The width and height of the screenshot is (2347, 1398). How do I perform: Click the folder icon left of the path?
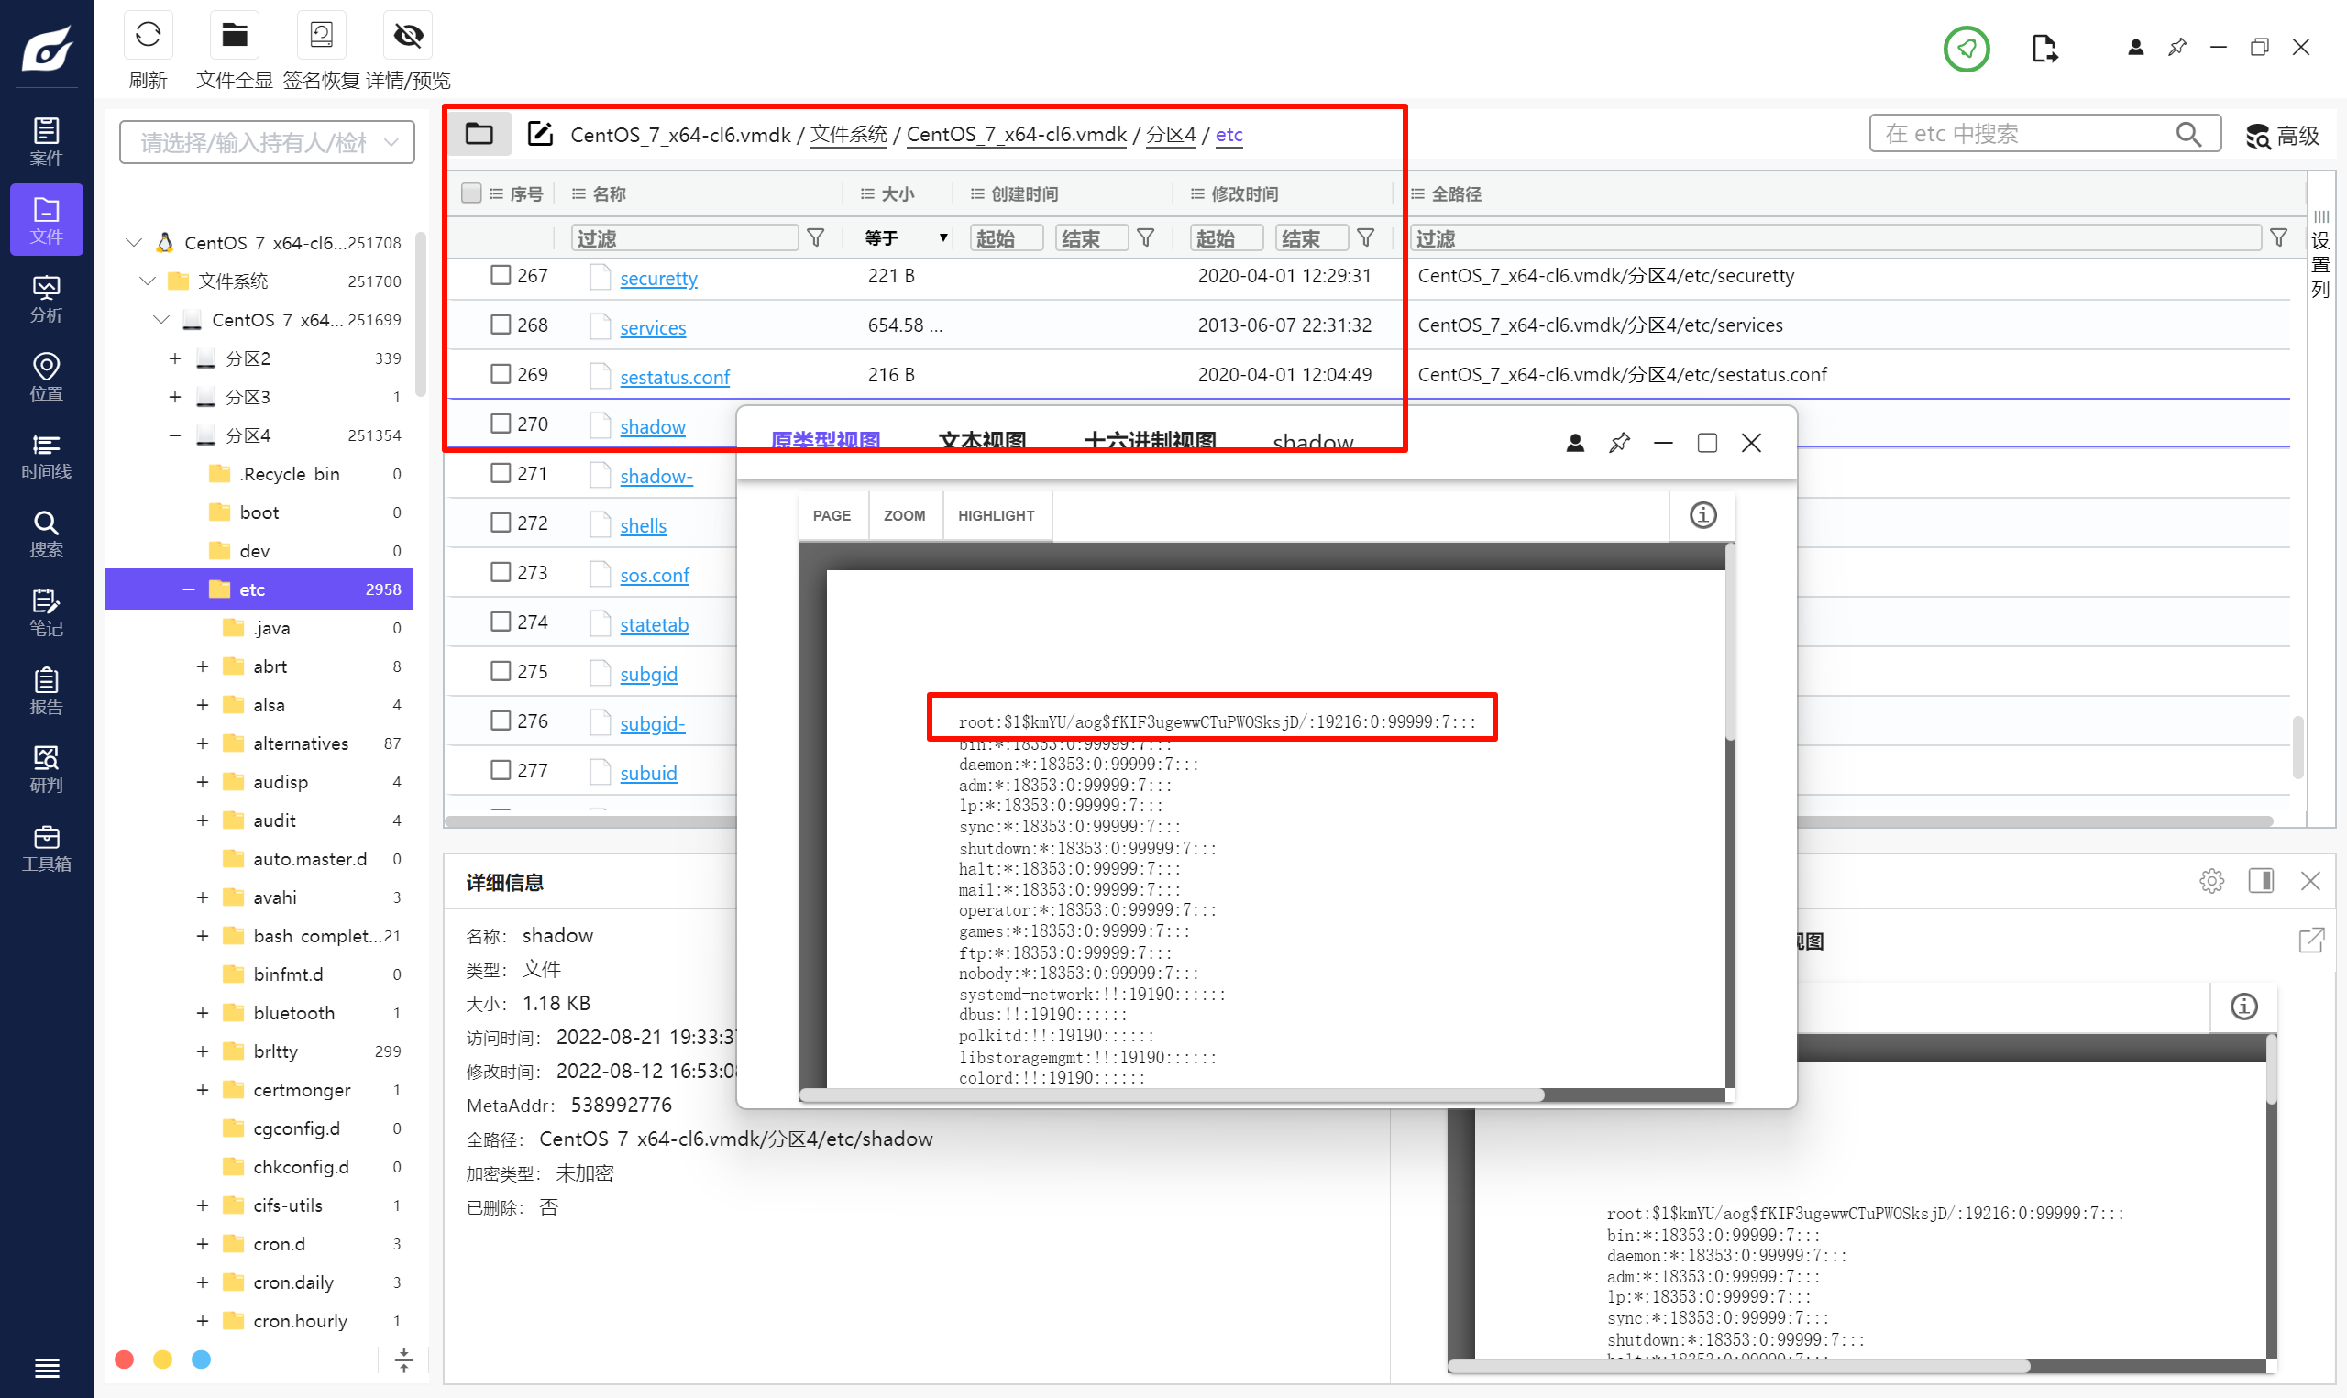point(479,134)
